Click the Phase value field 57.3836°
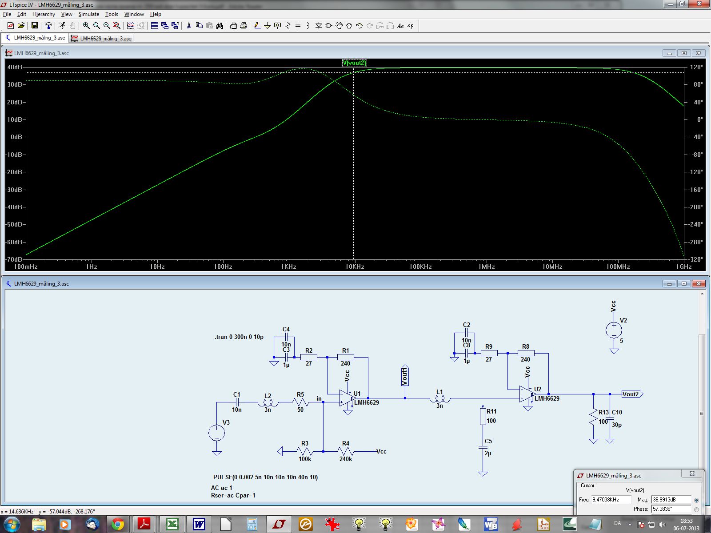 click(671, 509)
